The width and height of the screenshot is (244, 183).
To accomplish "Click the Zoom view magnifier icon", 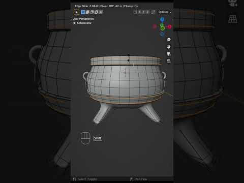I will tap(169, 40).
